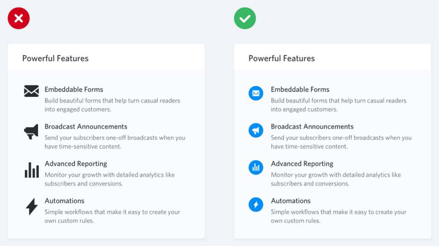Select Automations title in the left card
Image resolution: width=439 pixels, height=246 pixels.
(x=64, y=201)
